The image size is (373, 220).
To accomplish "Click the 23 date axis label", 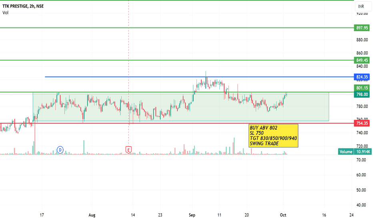I will pos(160,215).
